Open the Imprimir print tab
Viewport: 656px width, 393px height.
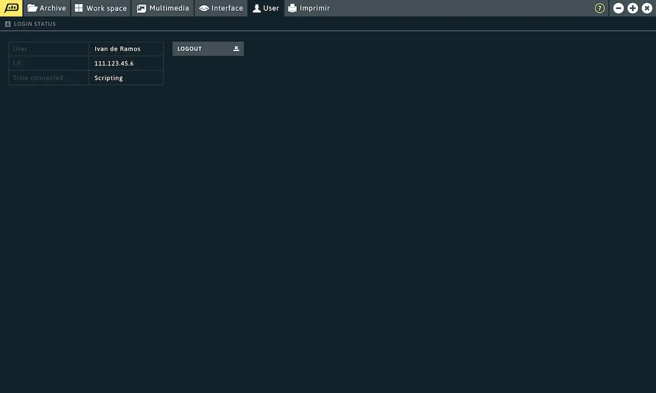click(309, 8)
